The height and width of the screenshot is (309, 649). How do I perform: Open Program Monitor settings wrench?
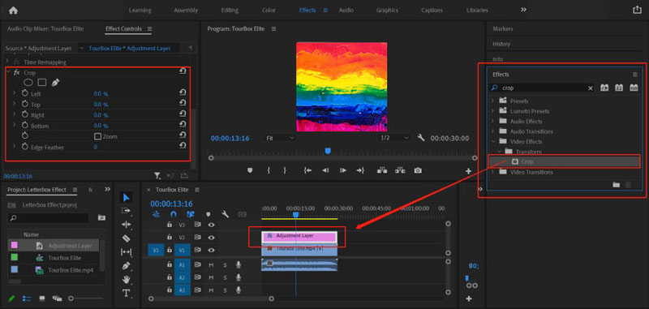pos(421,138)
